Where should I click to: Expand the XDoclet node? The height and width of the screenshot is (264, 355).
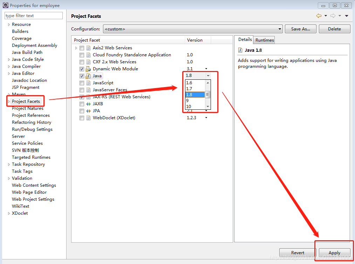(9, 214)
